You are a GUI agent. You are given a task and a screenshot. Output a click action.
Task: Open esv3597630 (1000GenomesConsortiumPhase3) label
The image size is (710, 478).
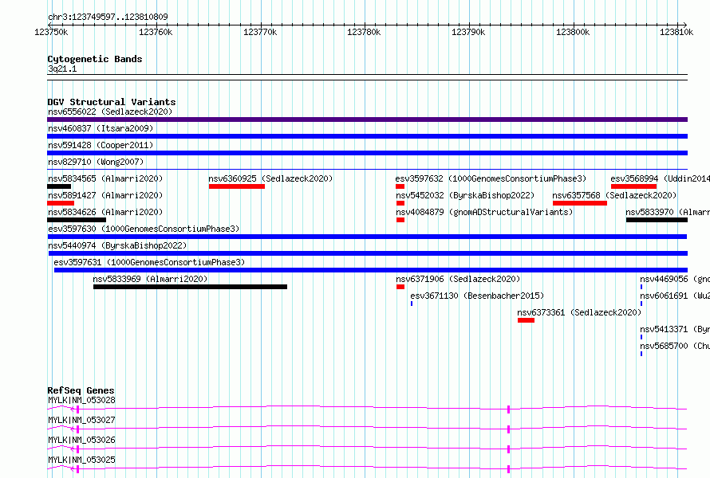[x=144, y=229]
